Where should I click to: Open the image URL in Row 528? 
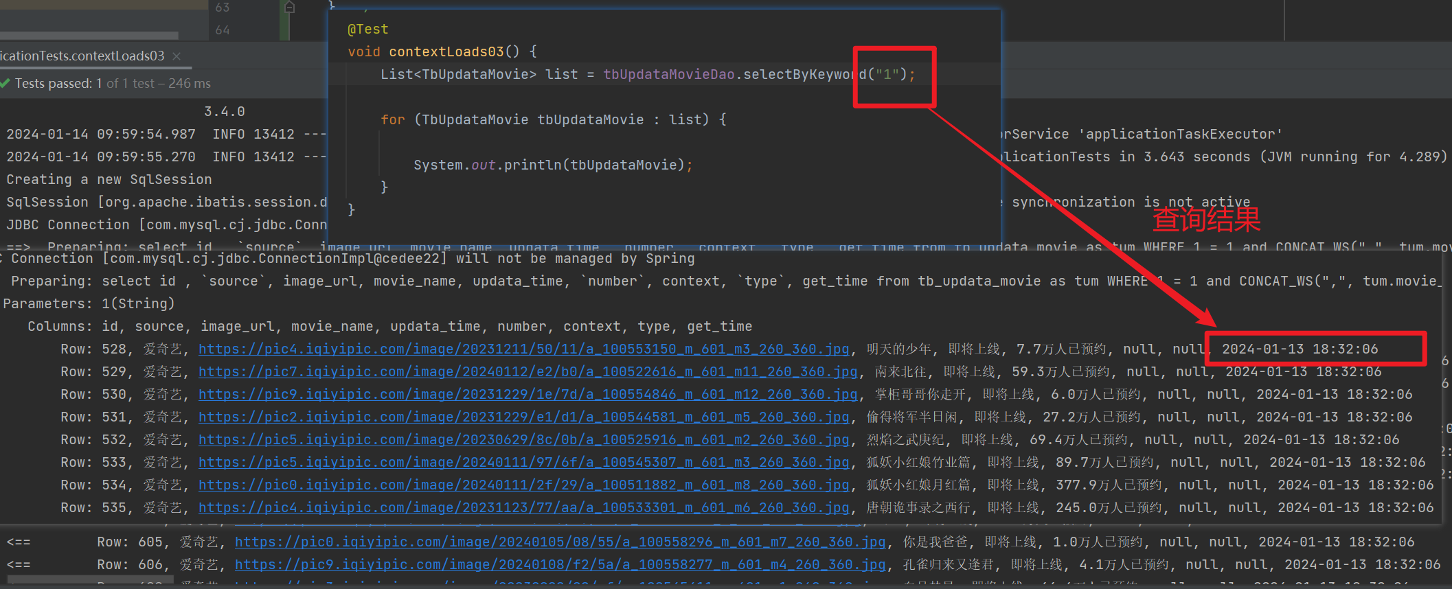523,349
